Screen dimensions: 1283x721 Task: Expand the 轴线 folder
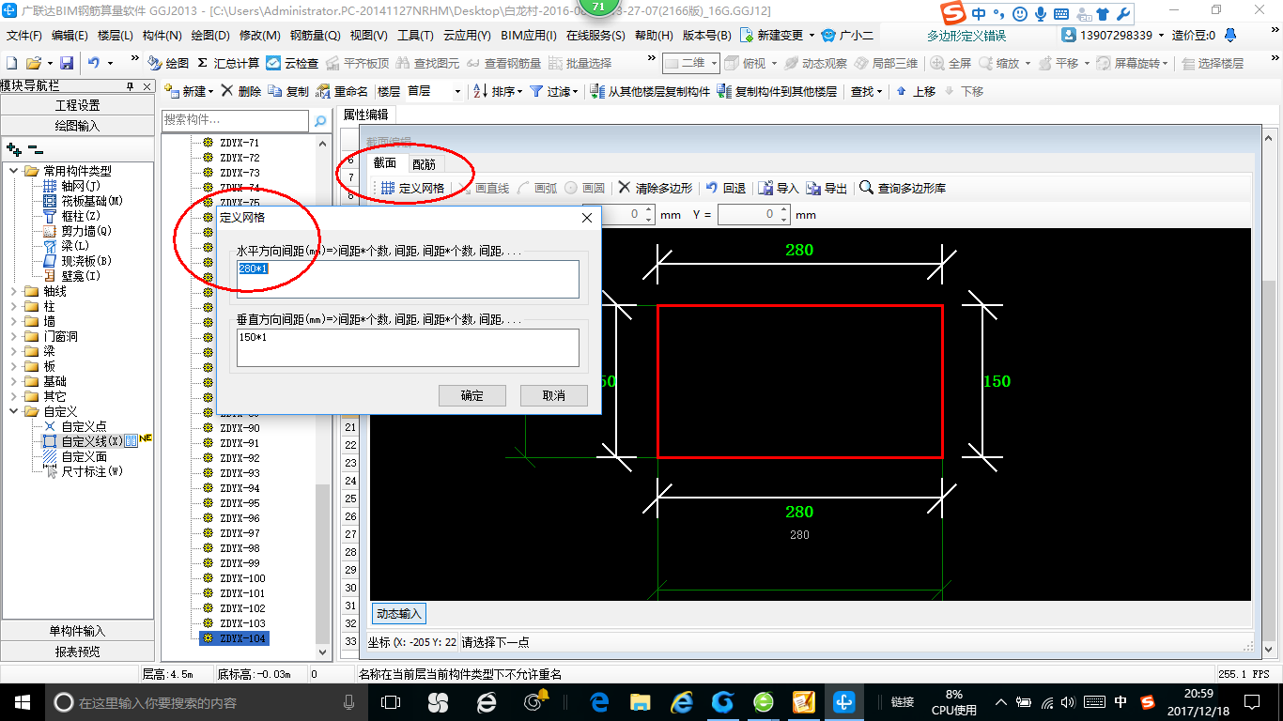click(x=14, y=291)
